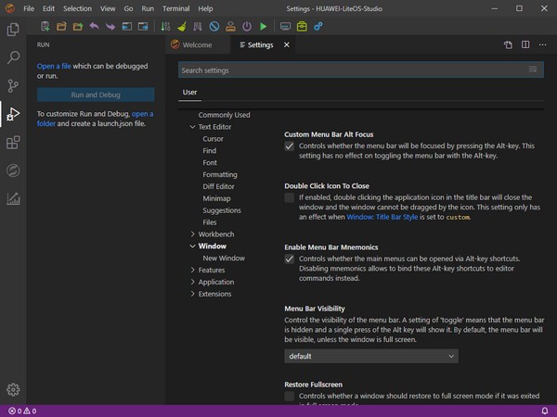Image resolution: width=557 pixels, height=417 pixels.
Task: Open Menu Bar Visibility dropdown
Action: click(x=371, y=356)
